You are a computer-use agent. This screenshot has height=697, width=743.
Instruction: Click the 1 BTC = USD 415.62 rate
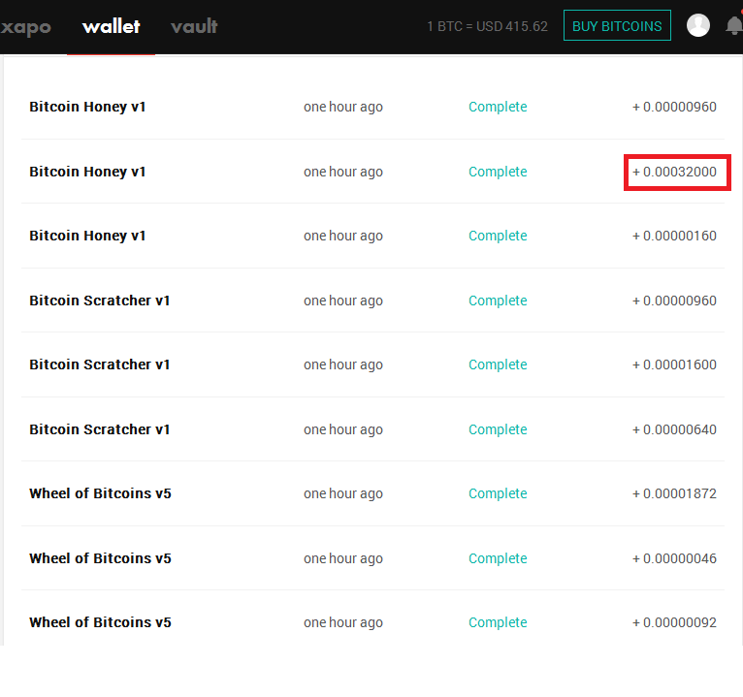click(x=487, y=26)
